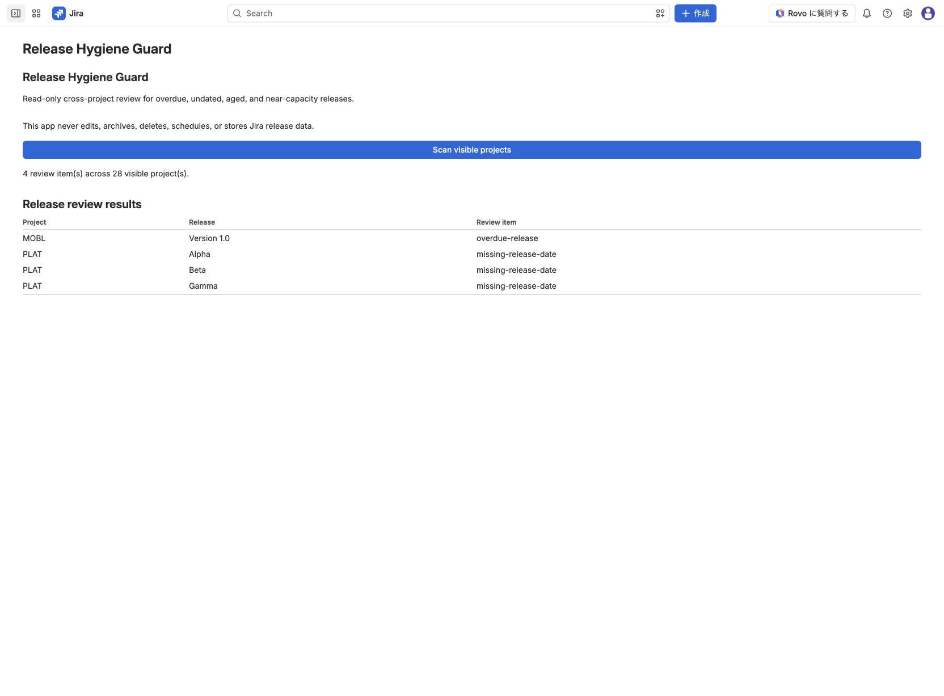This screenshot has height=696, width=944.
Task: Open settings gear icon
Action: click(907, 13)
